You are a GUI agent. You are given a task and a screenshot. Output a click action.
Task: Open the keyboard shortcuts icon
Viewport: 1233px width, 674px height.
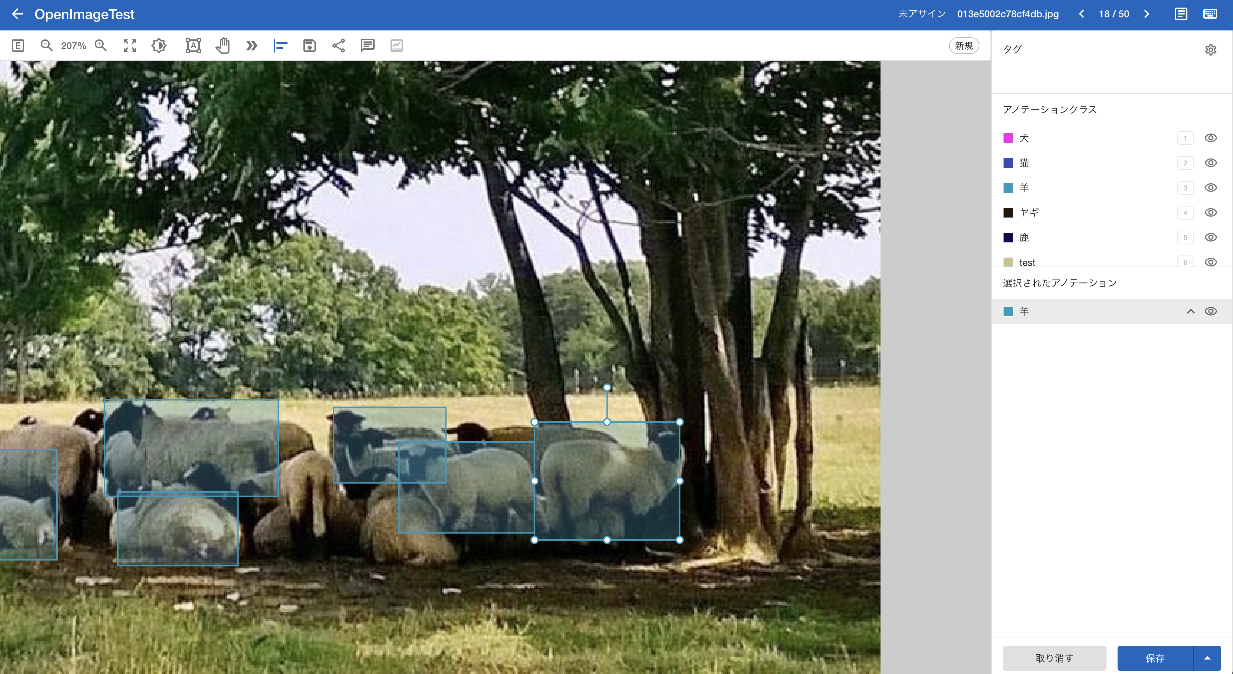(x=1210, y=14)
